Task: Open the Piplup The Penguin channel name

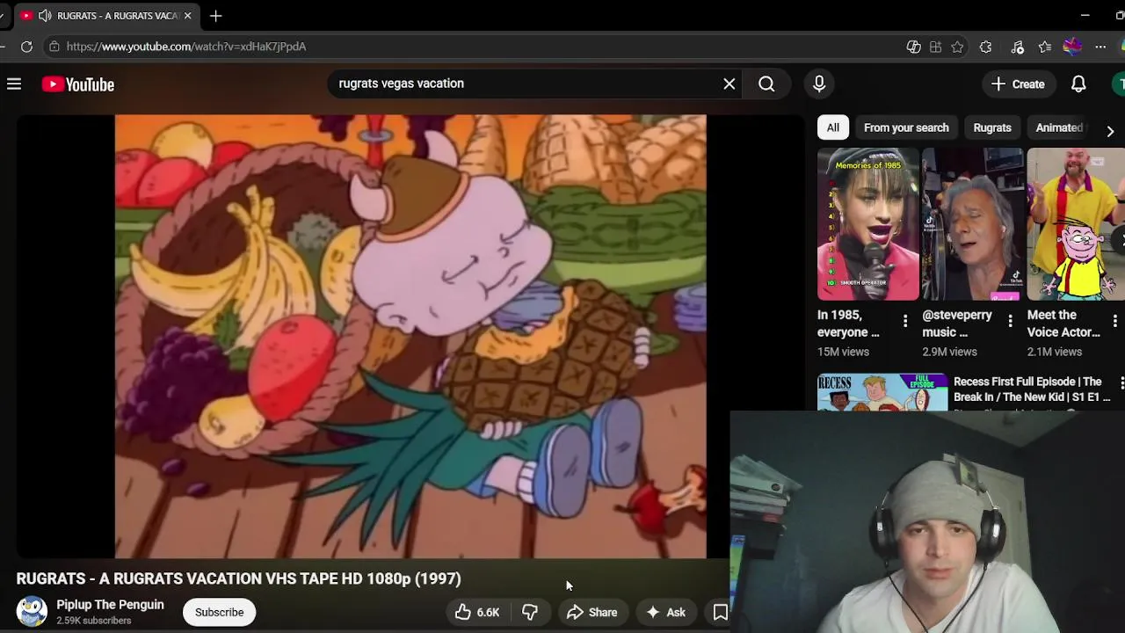Action: [110, 605]
